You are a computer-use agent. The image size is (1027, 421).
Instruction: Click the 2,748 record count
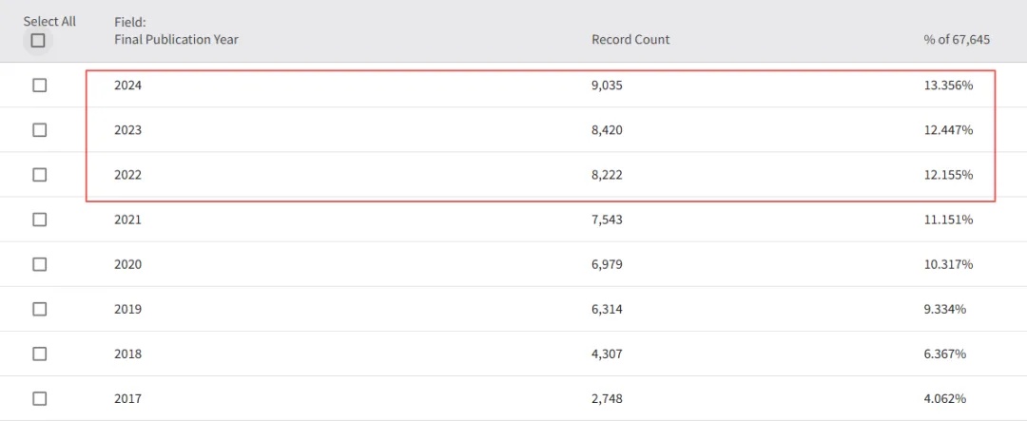pos(607,398)
